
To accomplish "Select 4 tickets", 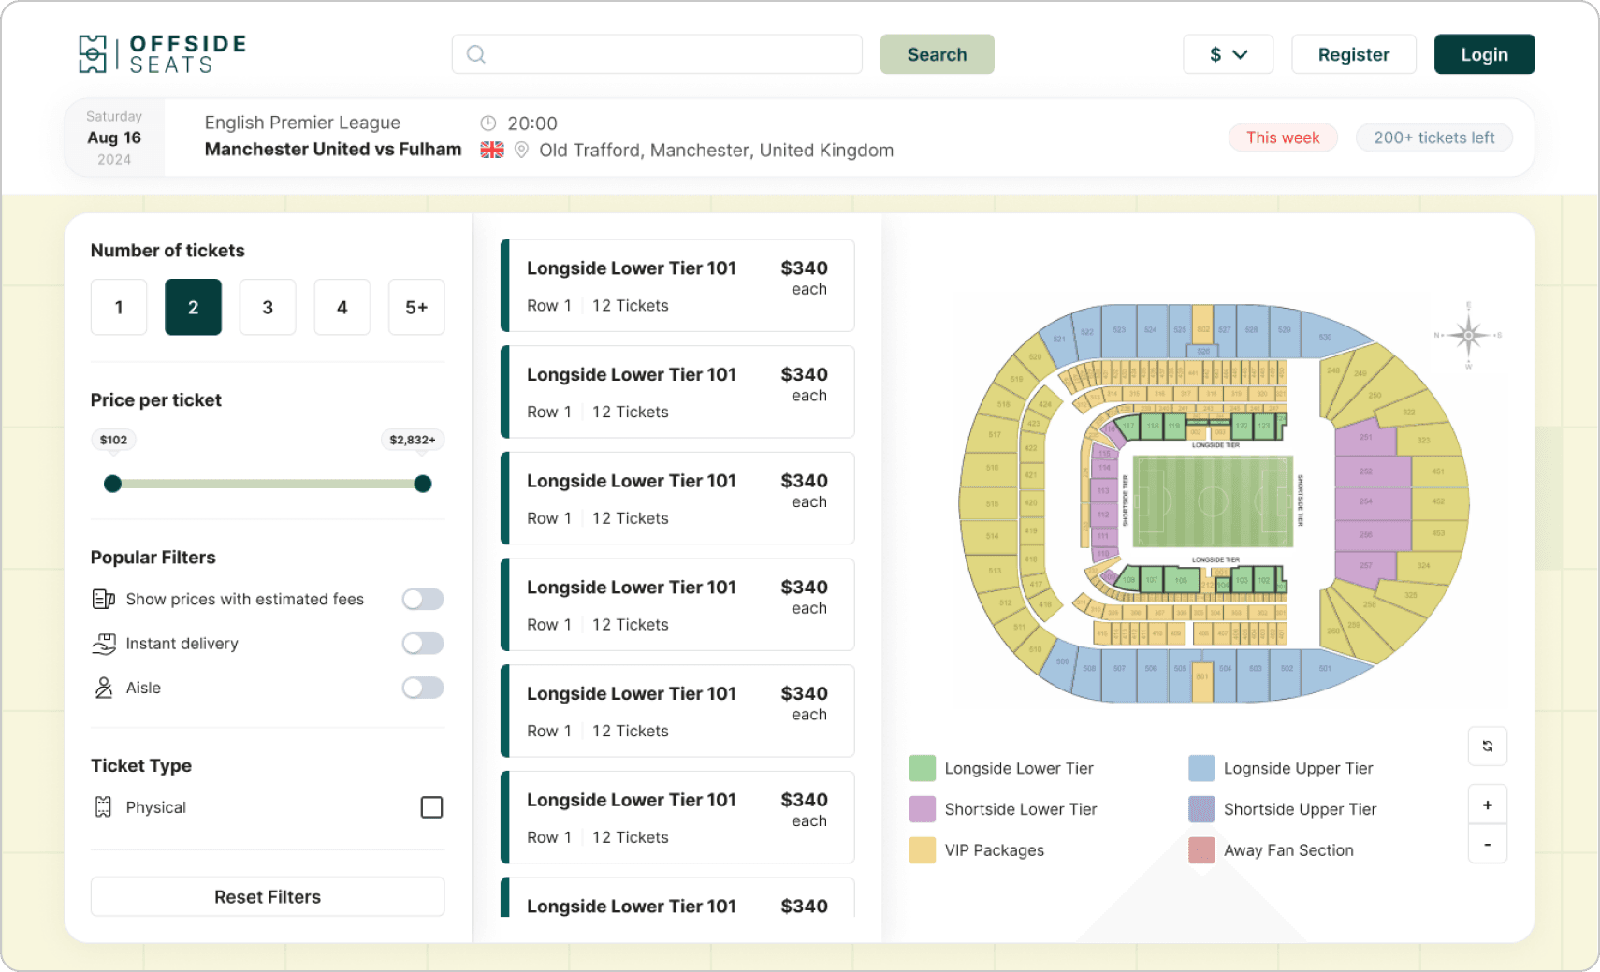I will click(x=342, y=307).
